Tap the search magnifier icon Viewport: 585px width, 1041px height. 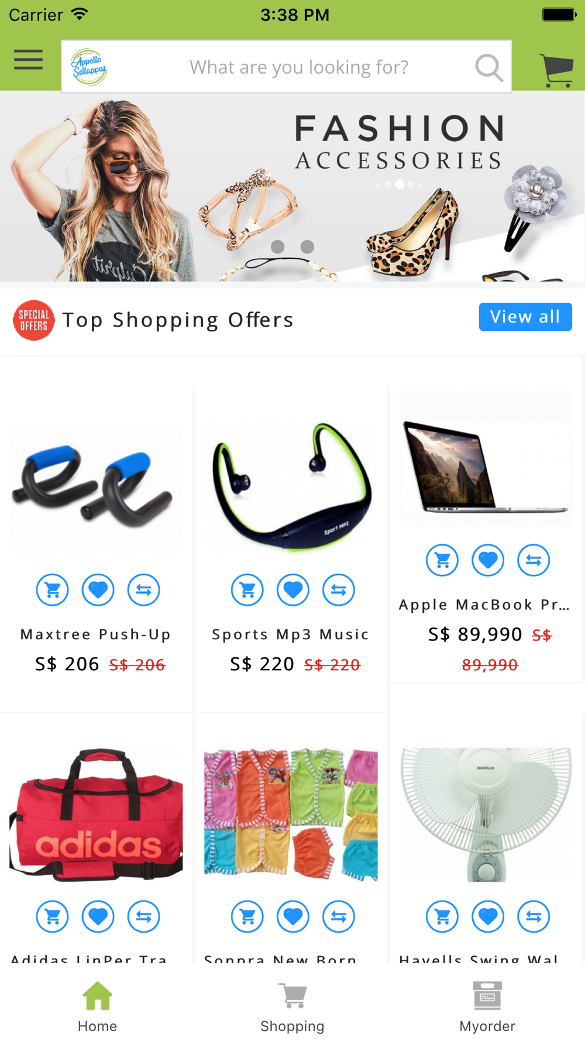pyautogui.click(x=488, y=67)
